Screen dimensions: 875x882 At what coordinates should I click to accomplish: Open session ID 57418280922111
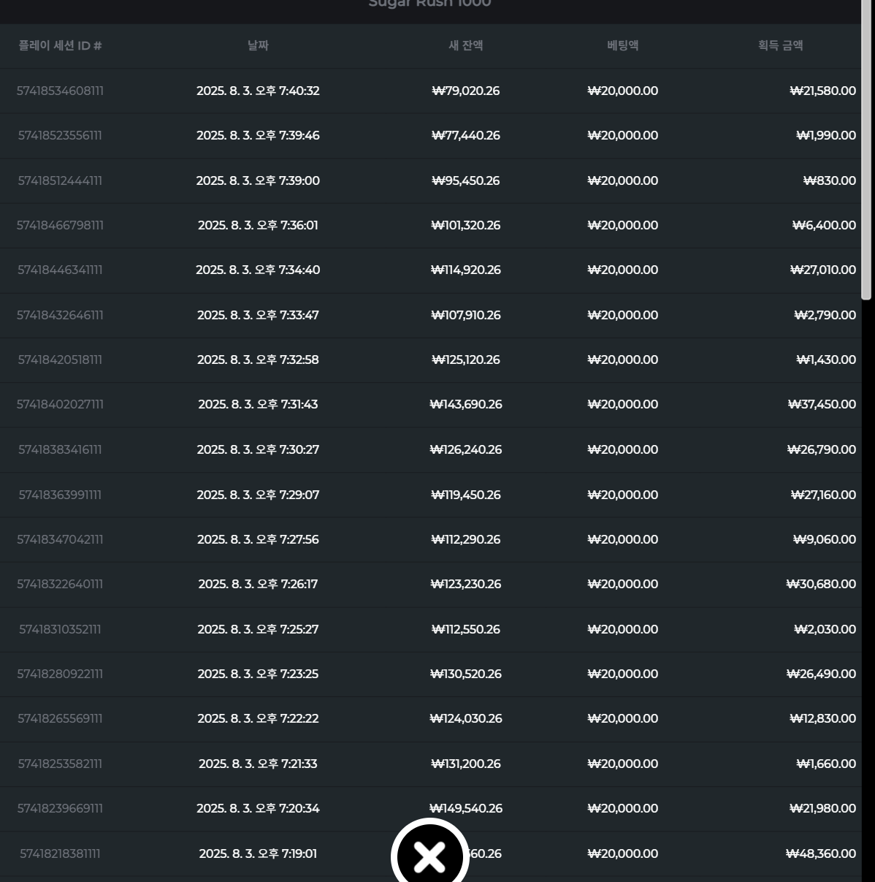tap(60, 674)
